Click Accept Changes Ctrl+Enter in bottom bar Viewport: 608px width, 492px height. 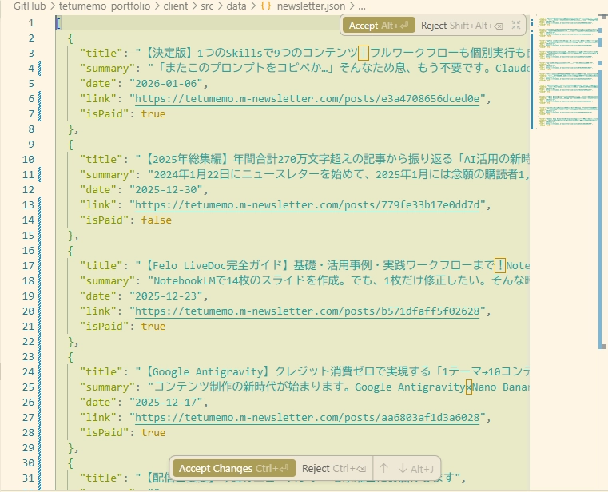point(234,468)
